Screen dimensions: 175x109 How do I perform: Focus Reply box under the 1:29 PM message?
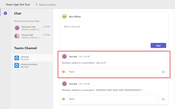(x=113, y=99)
